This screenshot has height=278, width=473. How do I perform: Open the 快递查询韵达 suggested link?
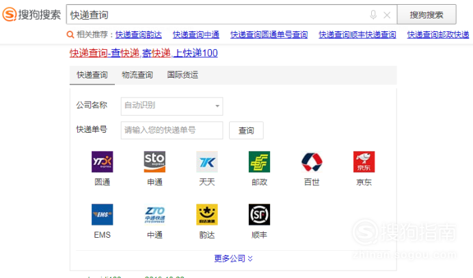pos(139,35)
